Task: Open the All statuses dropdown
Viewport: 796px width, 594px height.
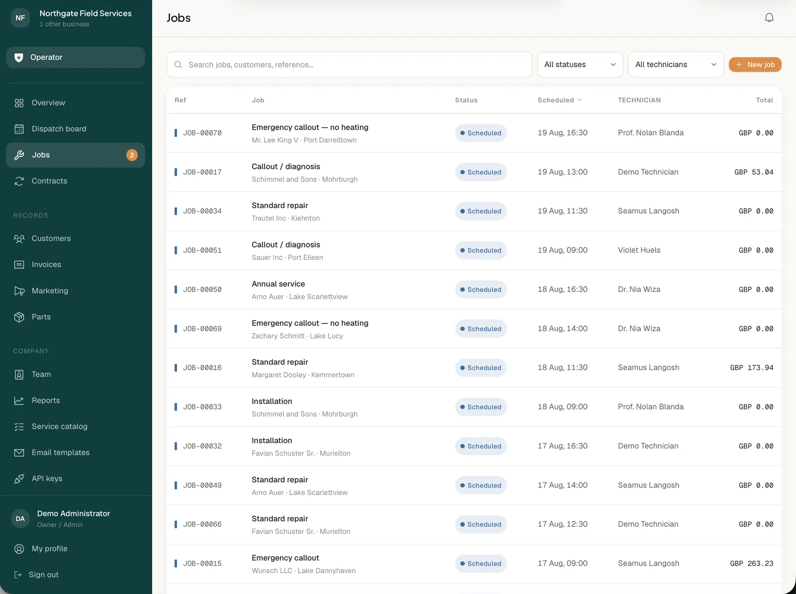Action: coord(580,65)
